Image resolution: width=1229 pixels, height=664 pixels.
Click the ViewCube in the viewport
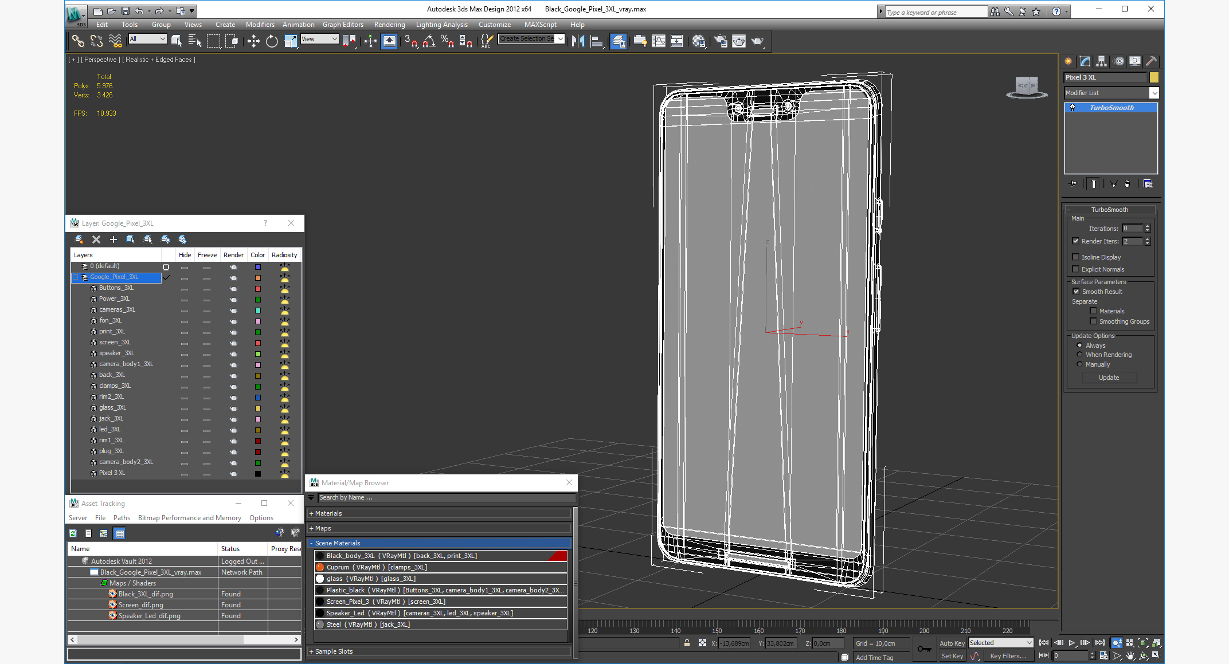point(1026,87)
